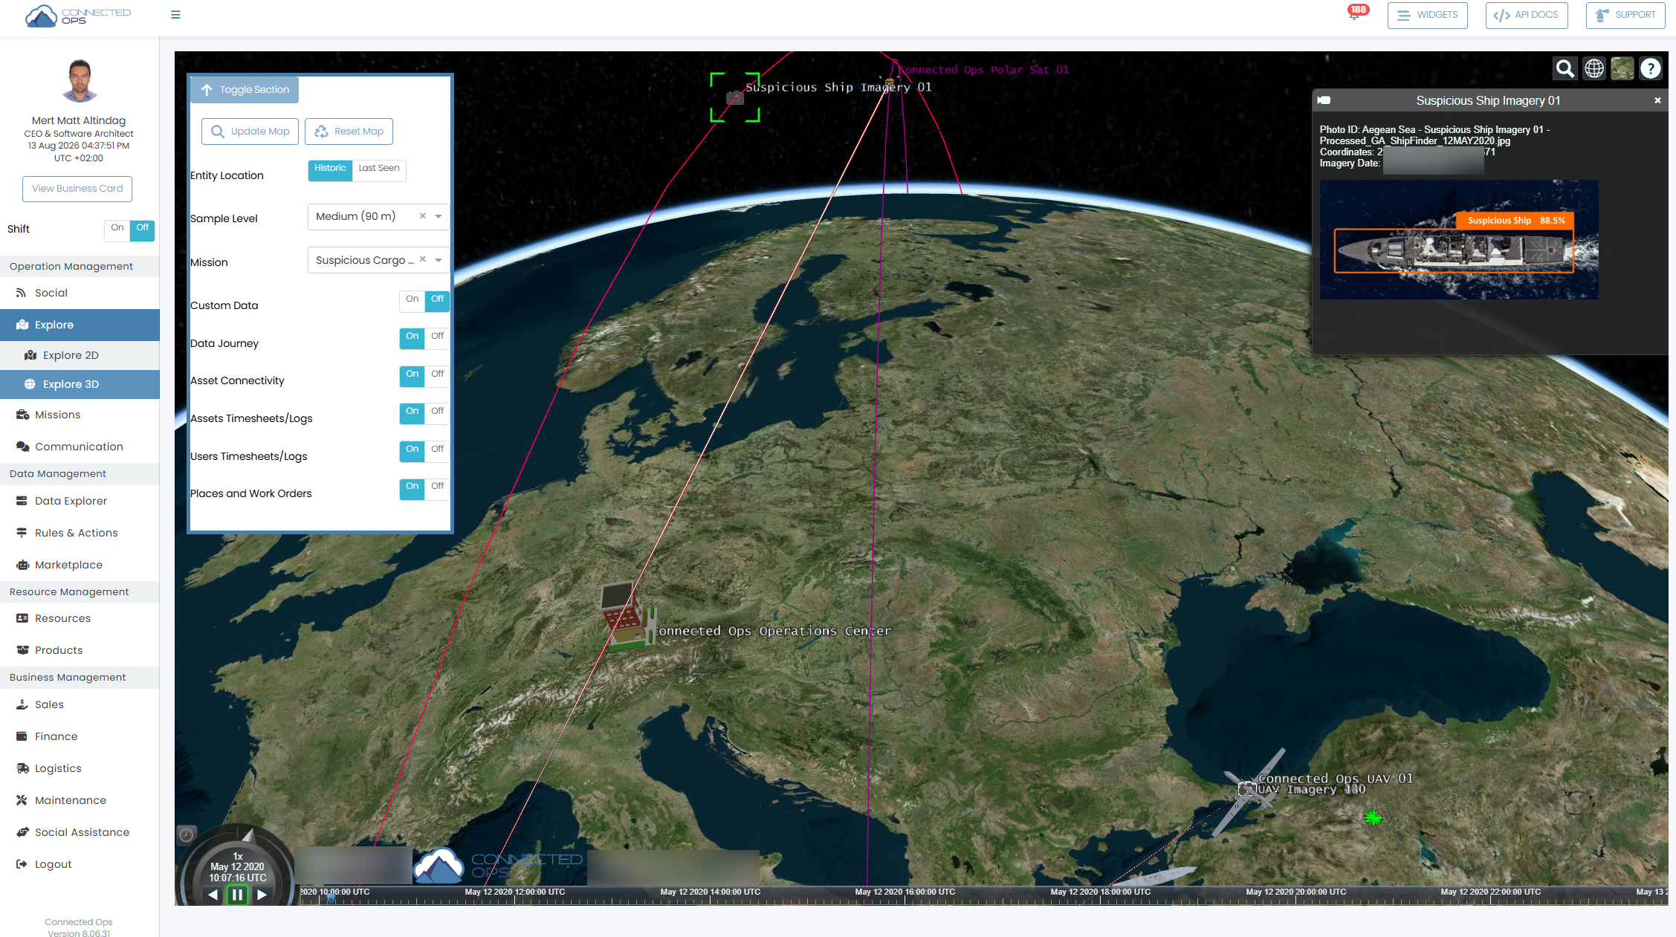
Task: Open the Mission dropdown arrow
Action: pyautogui.click(x=439, y=260)
